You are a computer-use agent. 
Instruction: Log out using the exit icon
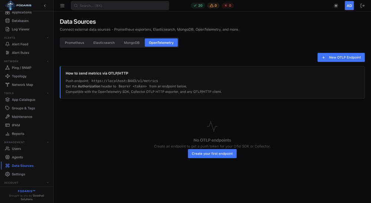point(362,6)
